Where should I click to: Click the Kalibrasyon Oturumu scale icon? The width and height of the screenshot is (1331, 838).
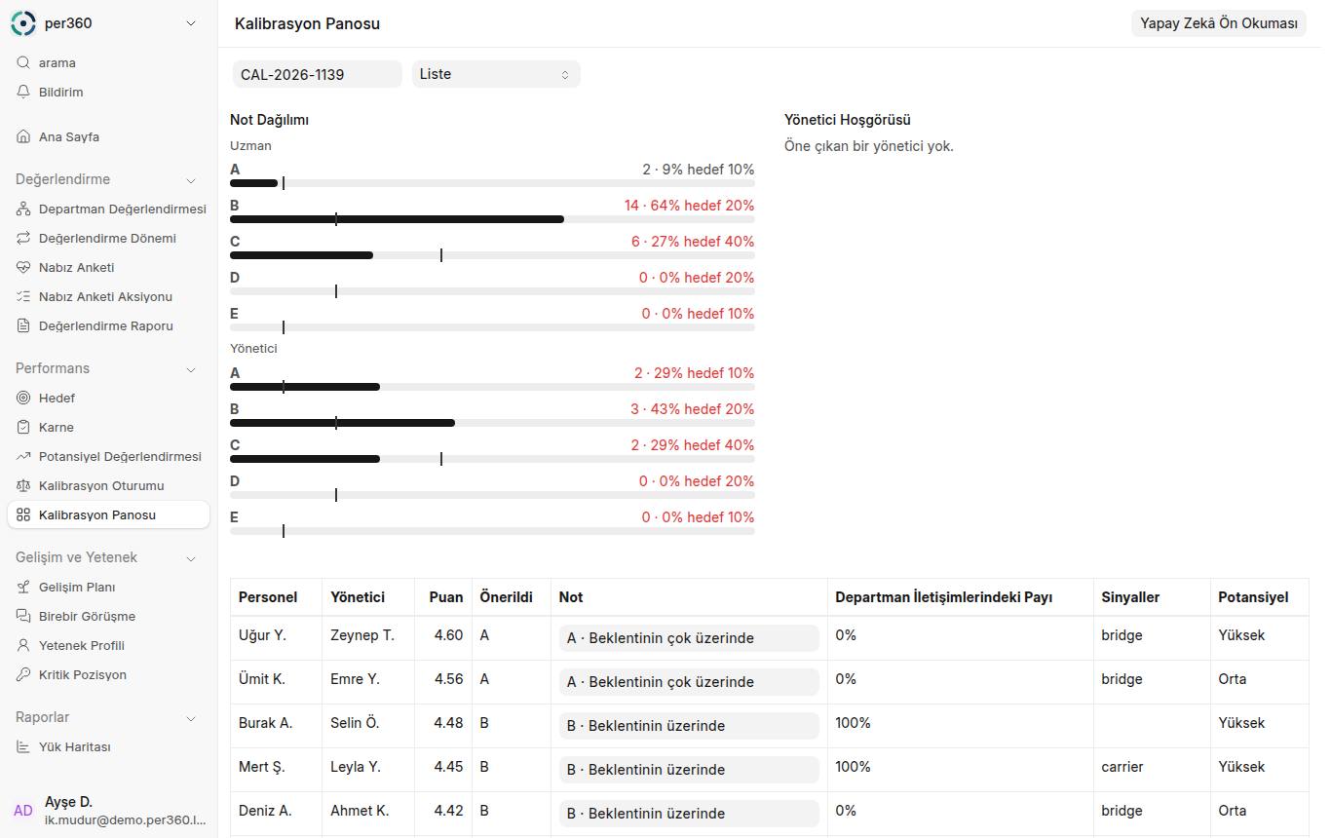click(x=23, y=485)
